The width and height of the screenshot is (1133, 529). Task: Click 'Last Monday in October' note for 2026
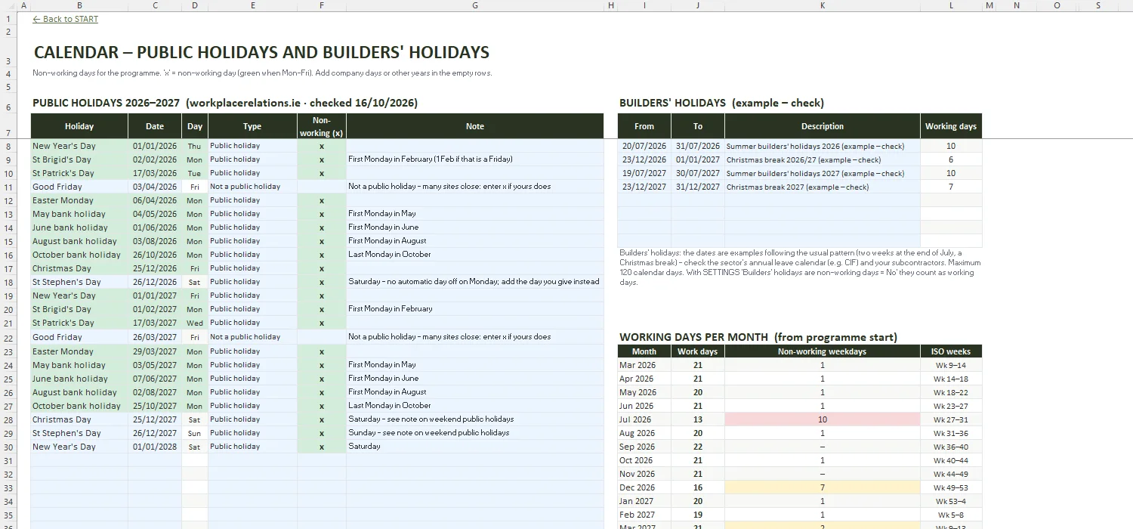click(x=475, y=255)
